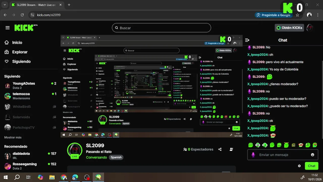This screenshot has height=182, width=323.
Task: Send message with green Chat button
Action: (x=312, y=166)
